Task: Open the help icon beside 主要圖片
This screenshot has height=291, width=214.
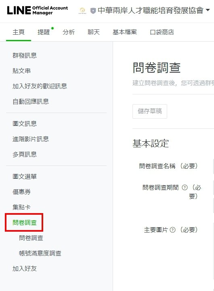Action: (172, 230)
